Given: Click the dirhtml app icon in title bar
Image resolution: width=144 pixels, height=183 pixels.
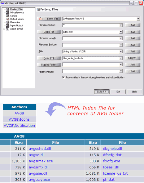Looking at the screenshot, I should (x=2, y=3).
